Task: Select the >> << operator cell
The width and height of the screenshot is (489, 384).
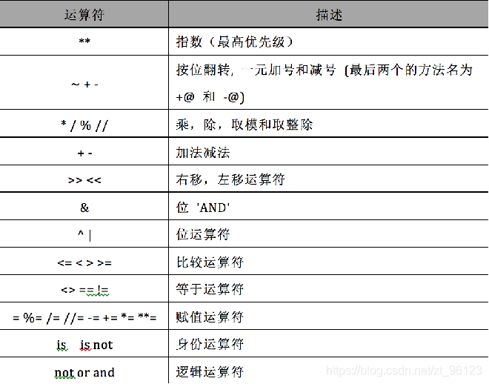Action: click(84, 180)
